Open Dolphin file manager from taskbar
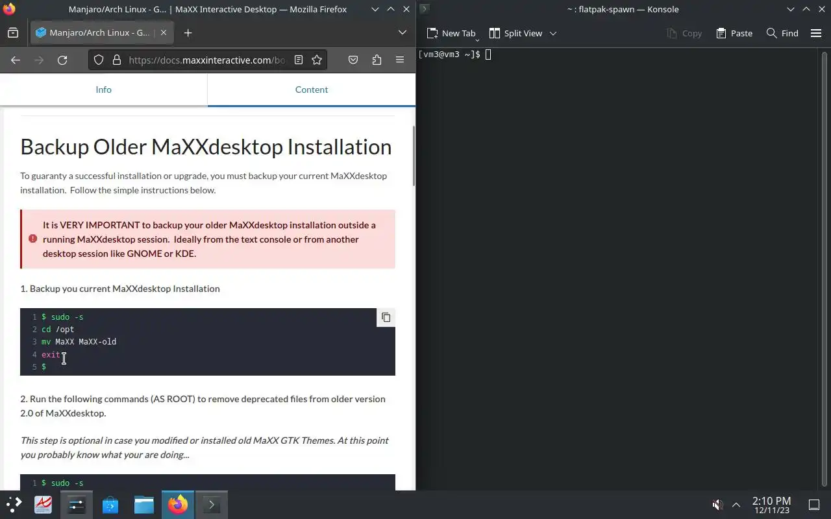831x519 pixels. (144, 505)
